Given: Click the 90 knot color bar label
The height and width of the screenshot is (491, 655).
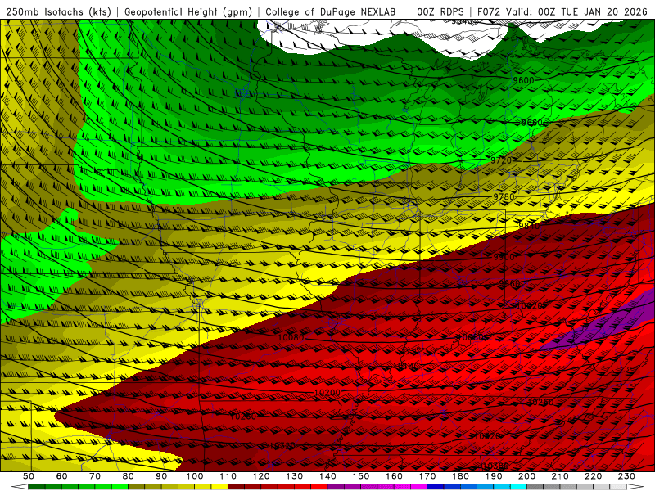Looking at the screenshot, I should (x=161, y=476).
